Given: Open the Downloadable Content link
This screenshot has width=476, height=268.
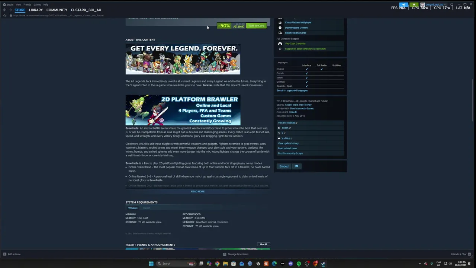Looking at the screenshot, I should click(x=296, y=28).
